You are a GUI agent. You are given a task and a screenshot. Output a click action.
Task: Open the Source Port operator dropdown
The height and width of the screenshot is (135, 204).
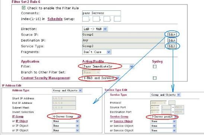155,108
